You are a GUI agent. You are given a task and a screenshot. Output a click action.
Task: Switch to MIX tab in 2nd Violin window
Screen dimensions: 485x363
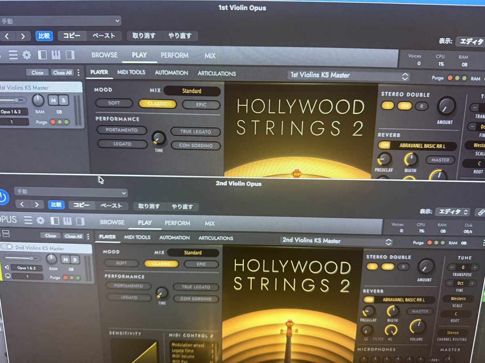tap(210, 223)
